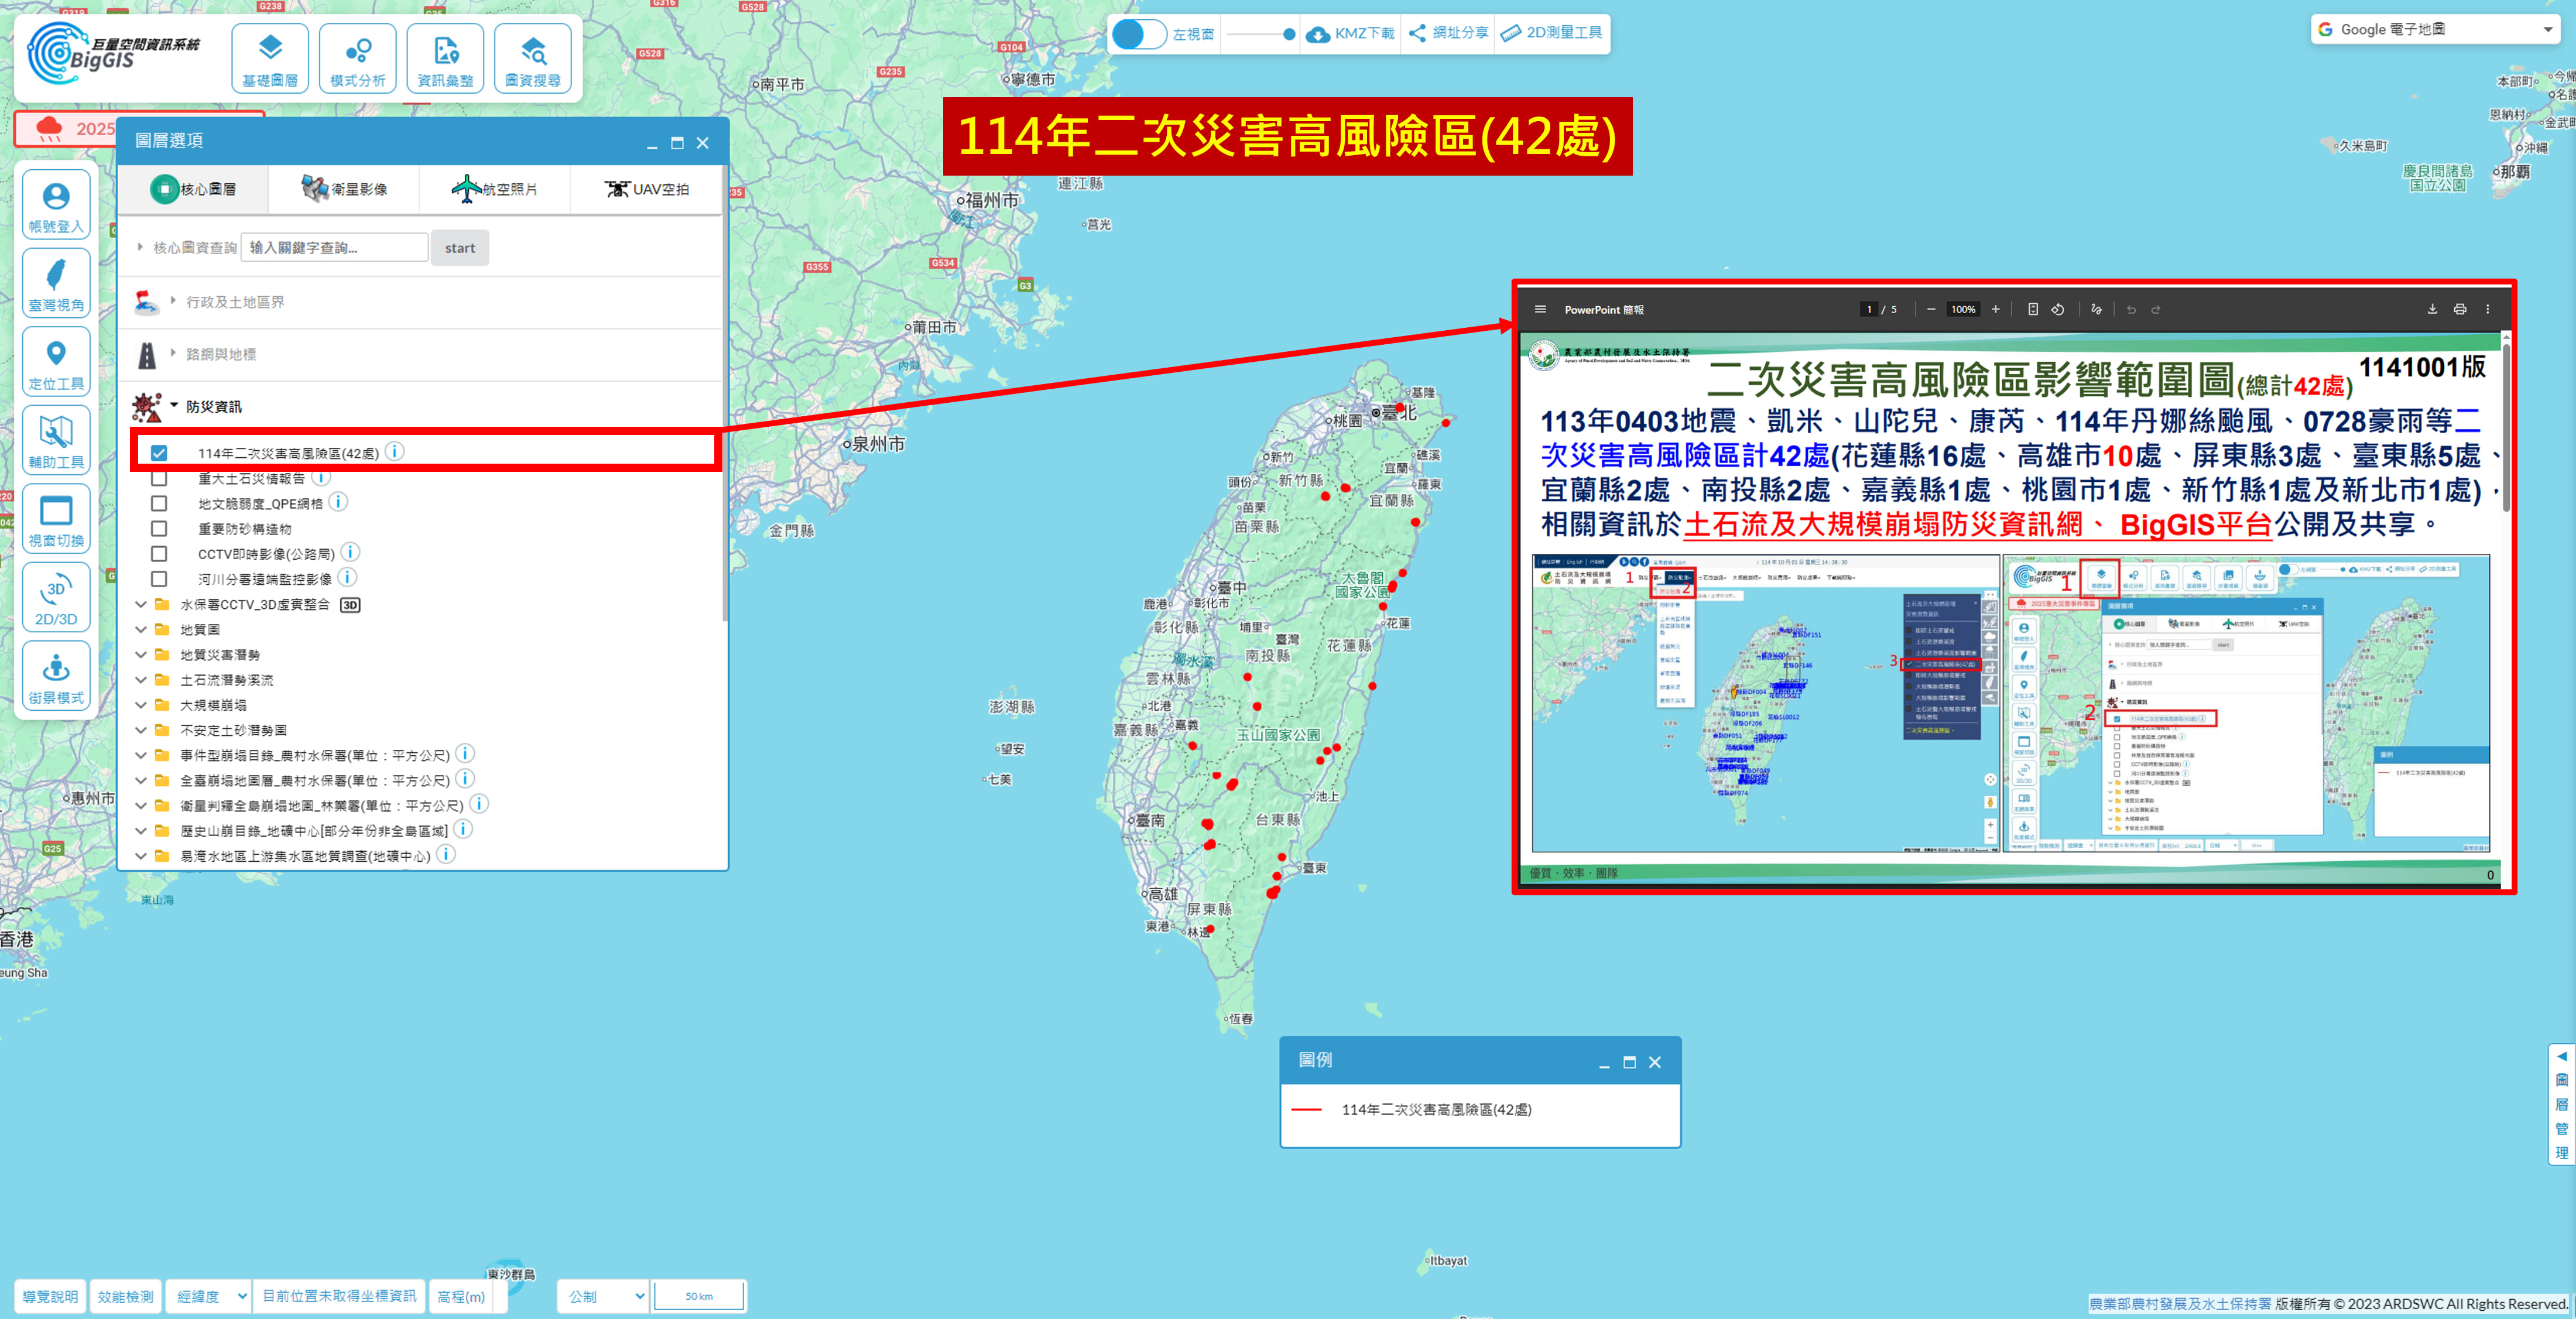Screen dimensions: 2576x1319
Task: Click the KMZ下載 download icon
Action: (x=1318, y=34)
